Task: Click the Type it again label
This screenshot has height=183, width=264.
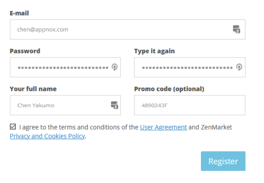Action: [155, 51]
